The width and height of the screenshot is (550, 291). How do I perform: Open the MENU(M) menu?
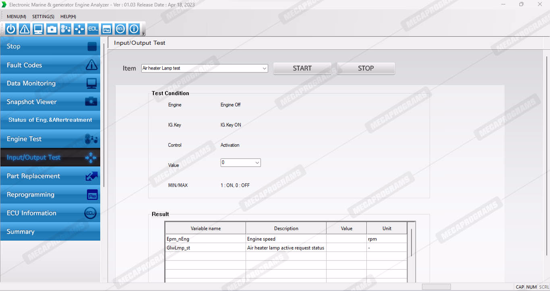coord(17,17)
